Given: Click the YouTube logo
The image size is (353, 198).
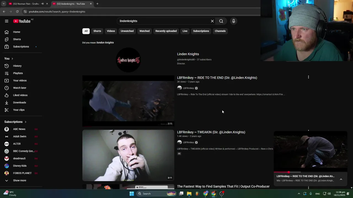Looking at the screenshot, I should pos(22,21).
